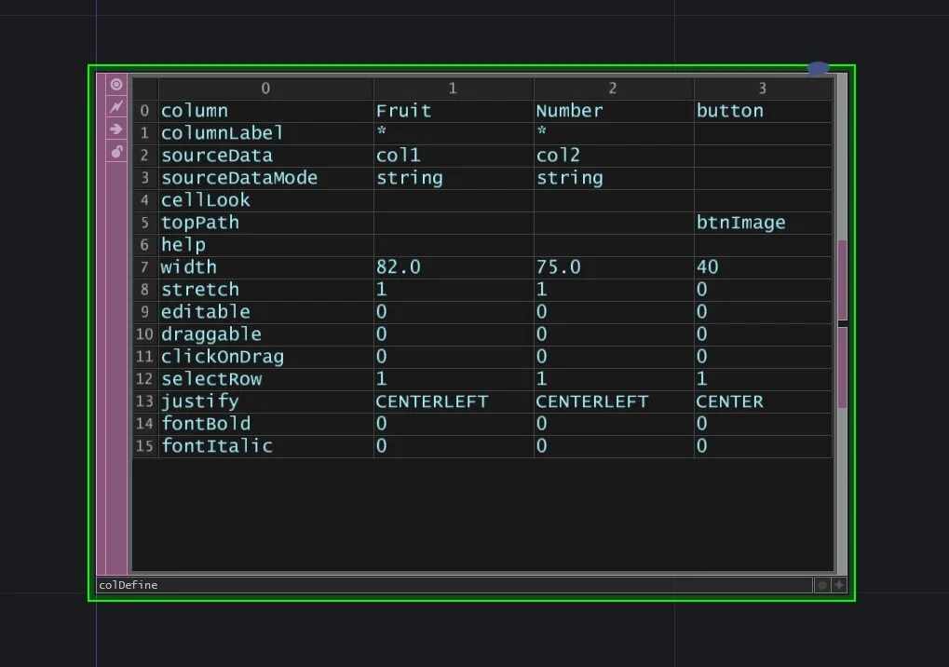Click the 'stretch' cell
Image resolution: width=949 pixels, height=667 pixels.
(x=265, y=290)
